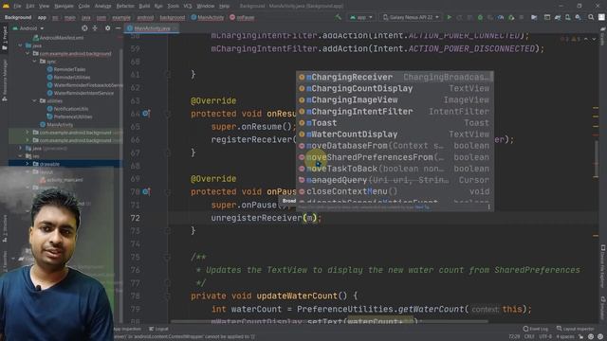Go to previous highlighted error arrow
Screen dimensions: 607x341
click(586, 39)
